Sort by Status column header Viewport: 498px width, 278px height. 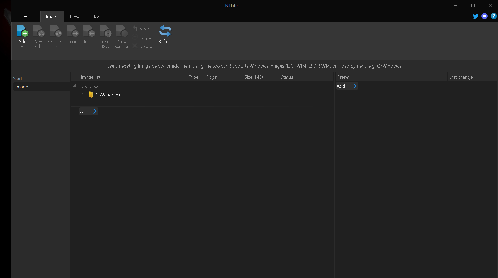point(306,77)
